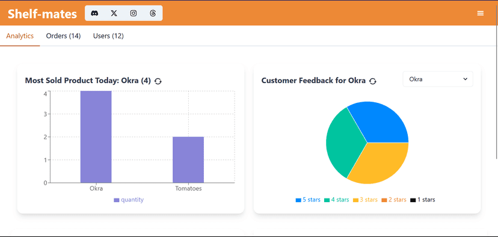Open the X (Twitter) icon link
This screenshot has height=237, width=498.
point(114,13)
